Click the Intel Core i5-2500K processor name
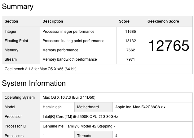Screen dimensions: 194x138 (x=80, y=117)
